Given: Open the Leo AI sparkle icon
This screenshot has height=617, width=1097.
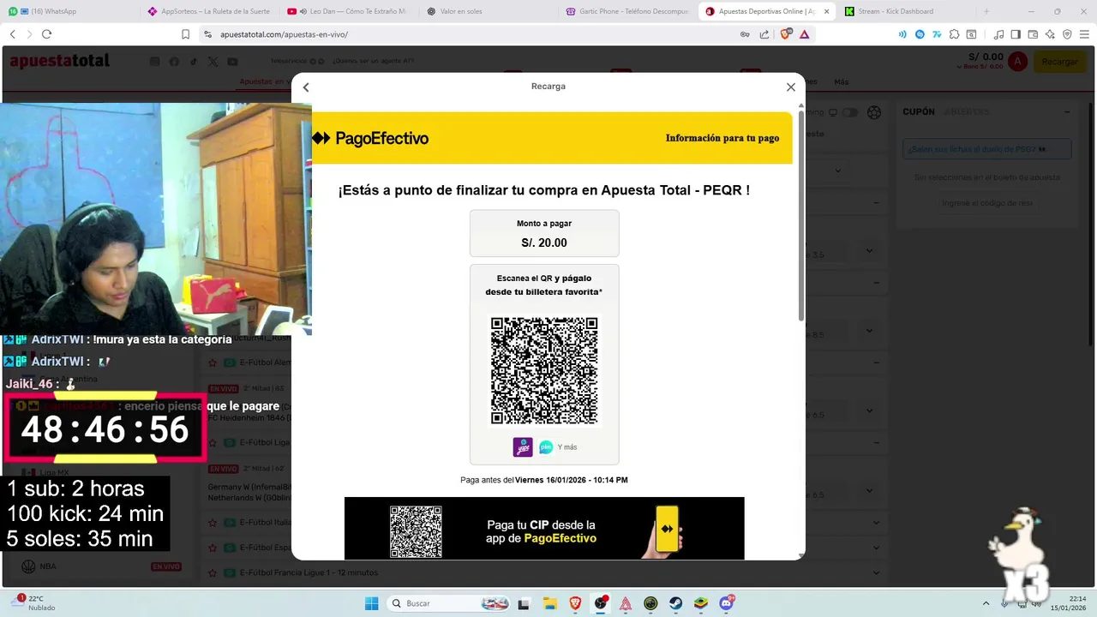Looking at the screenshot, I should click(x=1051, y=34).
